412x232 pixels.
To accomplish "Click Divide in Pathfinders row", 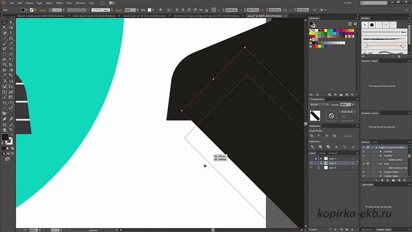I will coord(312,147).
